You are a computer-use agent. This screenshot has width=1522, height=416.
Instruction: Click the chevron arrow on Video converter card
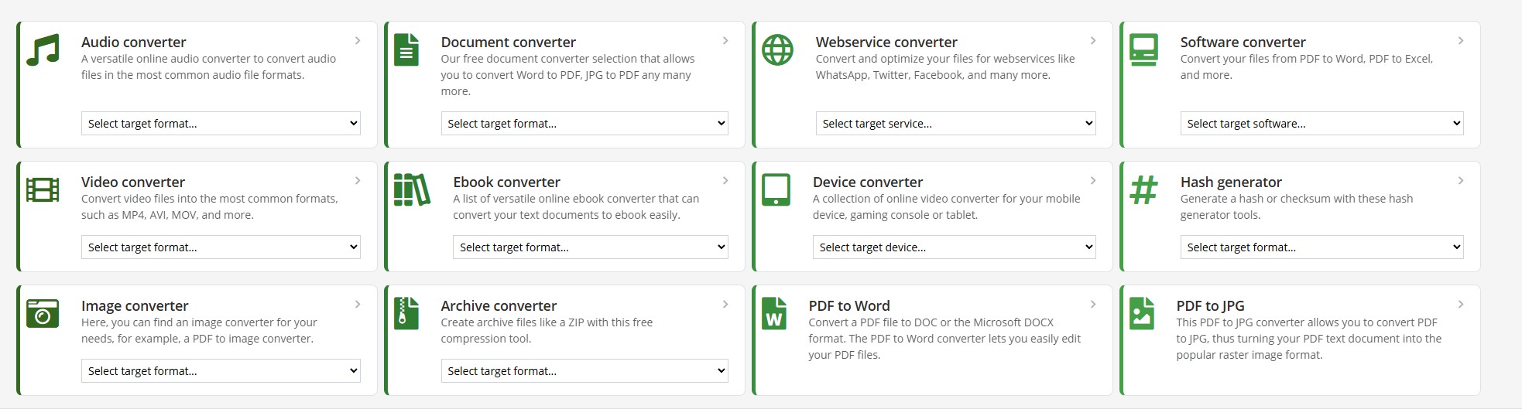[358, 181]
